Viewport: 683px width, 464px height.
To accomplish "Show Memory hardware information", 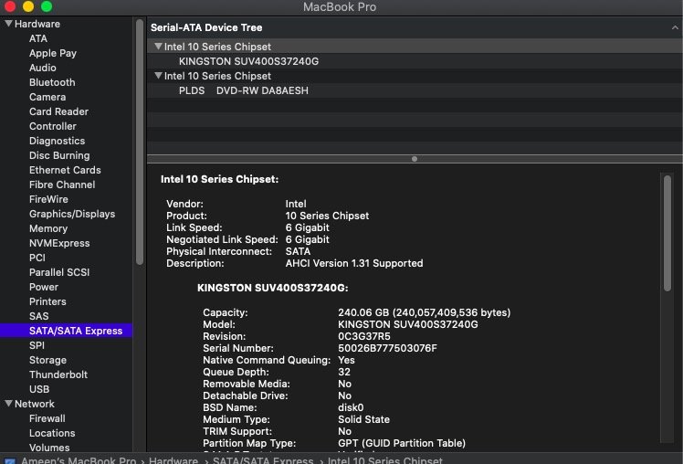I will tap(48, 228).
